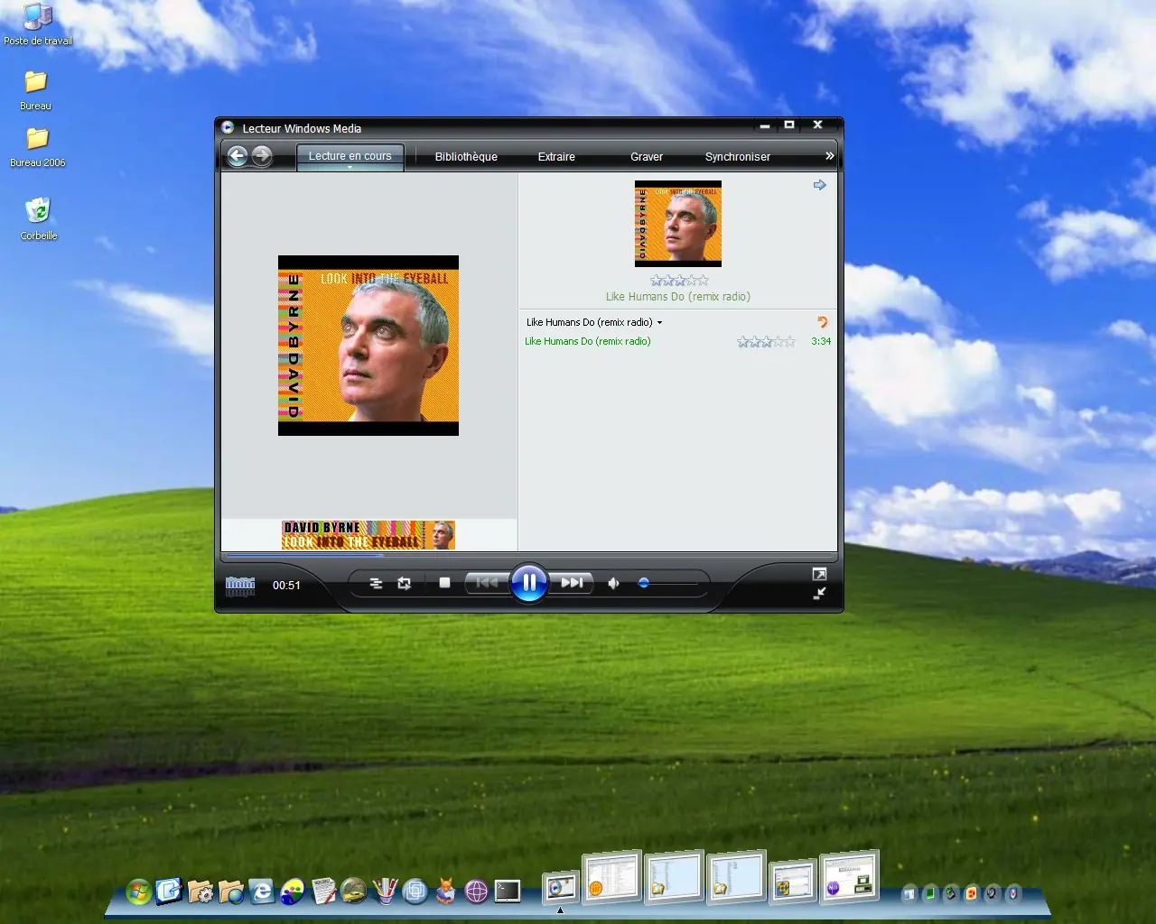Skip to the next track
The image size is (1156, 924).
tap(573, 583)
